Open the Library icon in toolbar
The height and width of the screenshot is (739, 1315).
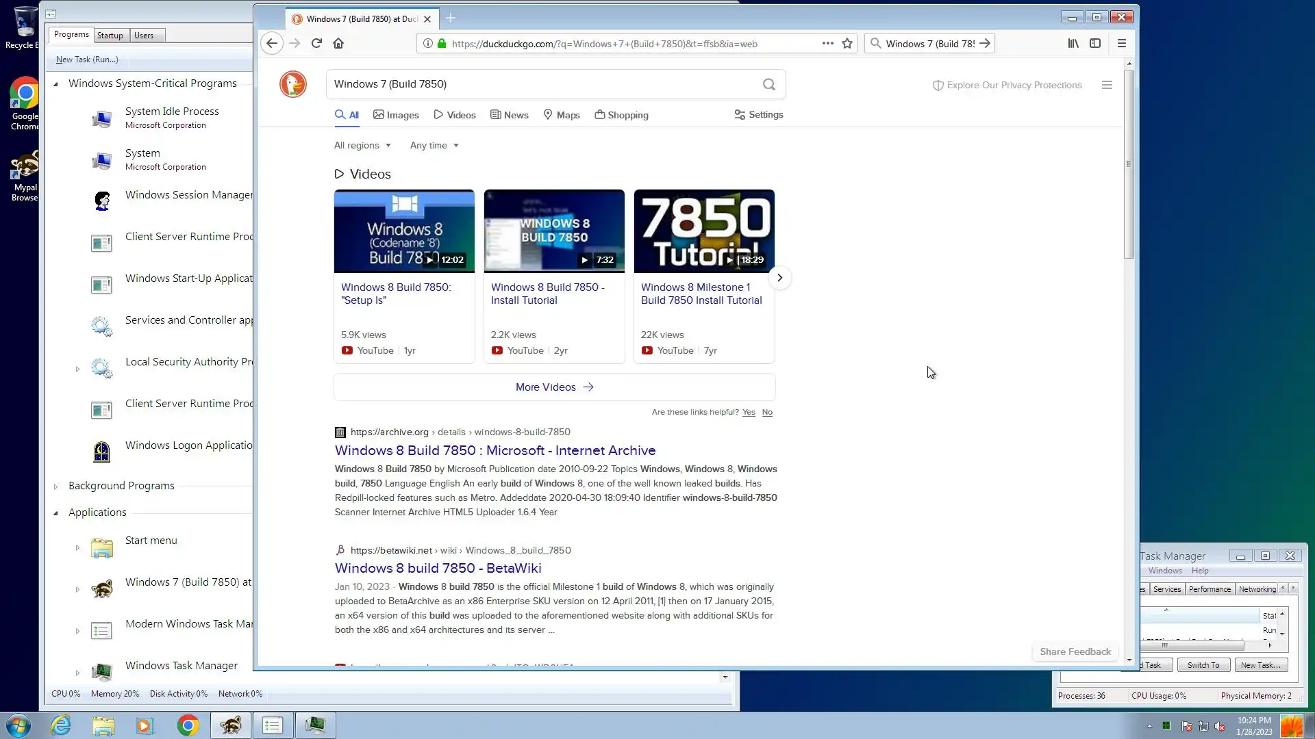coord(1073,43)
